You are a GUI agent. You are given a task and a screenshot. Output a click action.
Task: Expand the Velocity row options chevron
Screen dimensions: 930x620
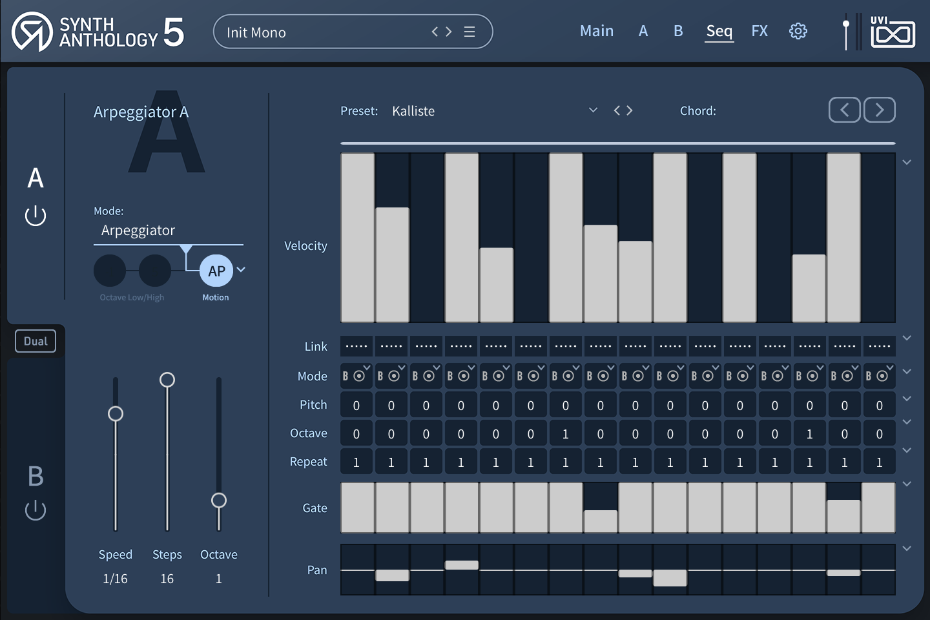pyautogui.click(x=907, y=162)
